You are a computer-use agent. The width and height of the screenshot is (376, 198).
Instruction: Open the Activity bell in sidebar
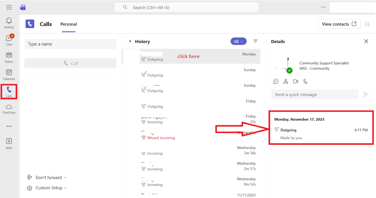[x=9, y=23]
